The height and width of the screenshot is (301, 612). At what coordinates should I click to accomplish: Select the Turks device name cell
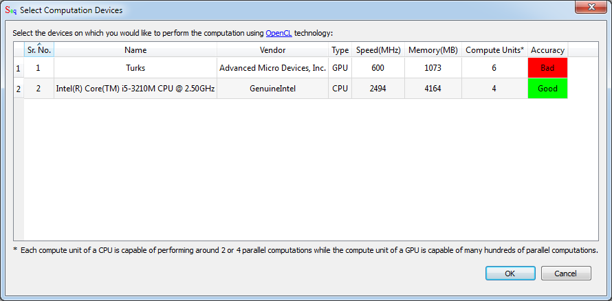click(x=135, y=68)
